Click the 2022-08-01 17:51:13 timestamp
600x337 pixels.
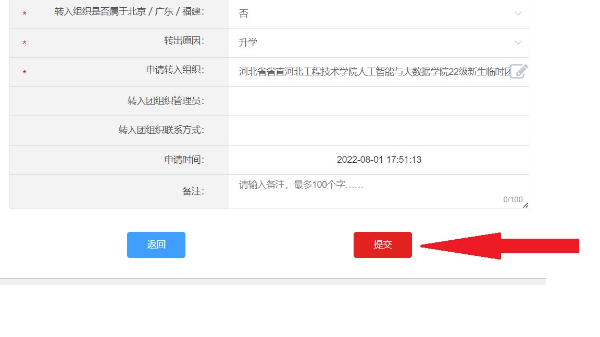click(x=379, y=160)
